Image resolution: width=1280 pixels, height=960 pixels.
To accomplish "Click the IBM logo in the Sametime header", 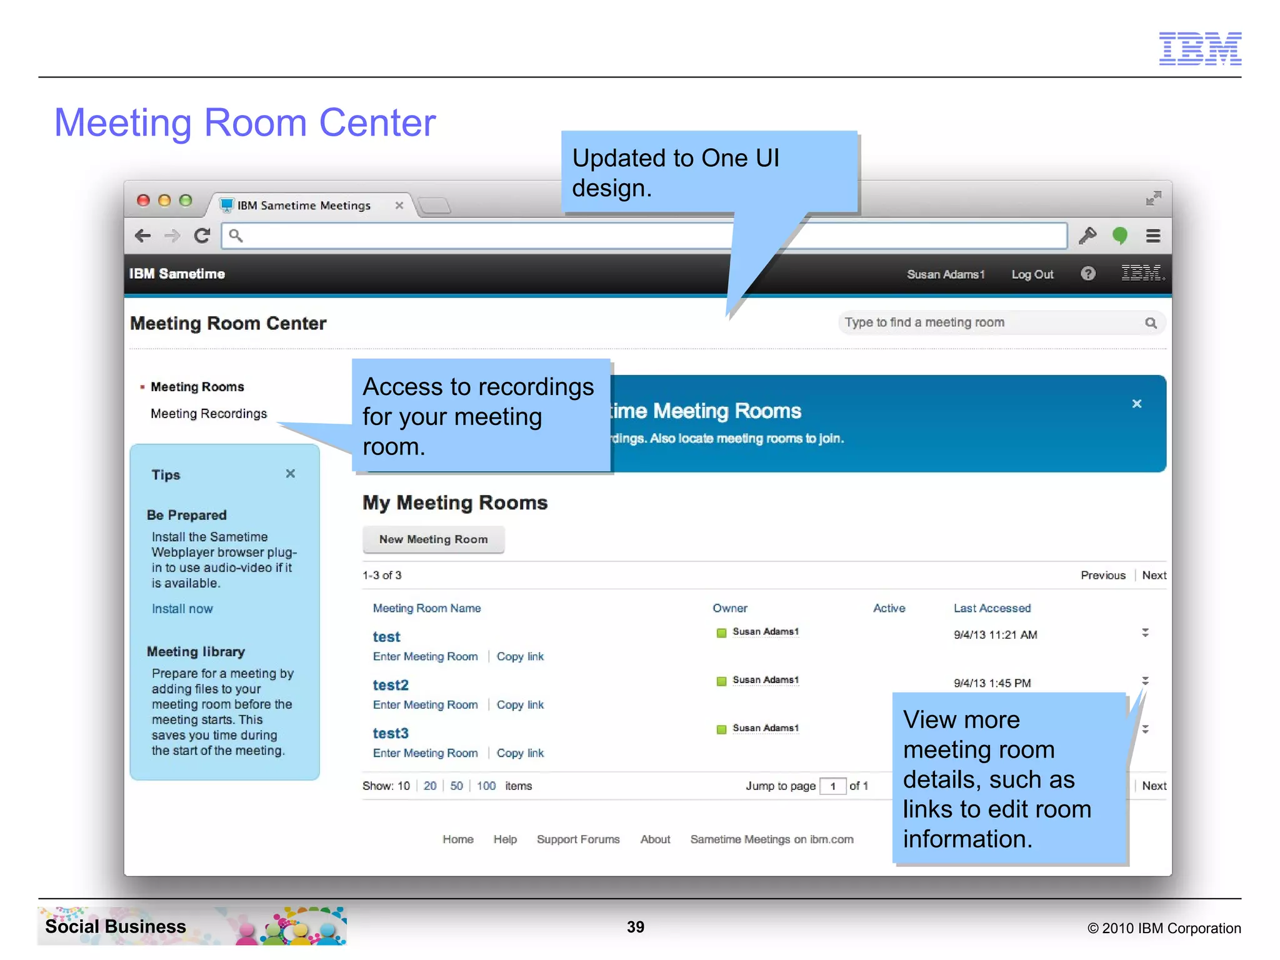I will pyautogui.click(x=1142, y=273).
